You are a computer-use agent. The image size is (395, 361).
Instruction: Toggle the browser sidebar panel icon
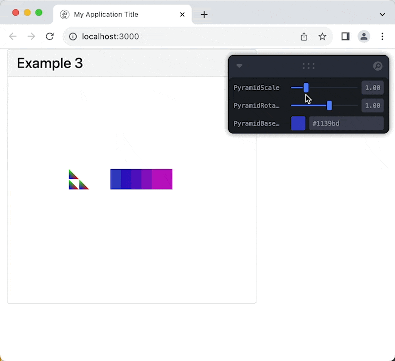pyautogui.click(x=345, y=36)
